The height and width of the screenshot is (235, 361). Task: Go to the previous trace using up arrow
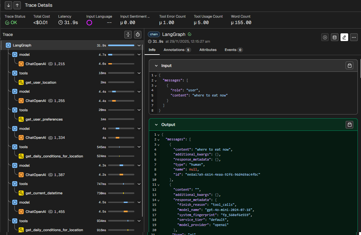tap(17, 5)
